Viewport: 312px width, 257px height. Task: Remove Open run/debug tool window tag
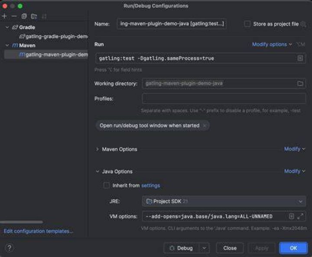[x=205, y=125]
